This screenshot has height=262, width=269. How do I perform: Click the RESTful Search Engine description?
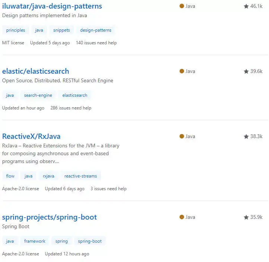coord(58,80)
